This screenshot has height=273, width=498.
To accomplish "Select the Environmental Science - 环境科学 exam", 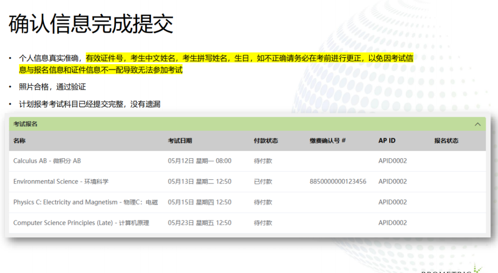I will coord(61,182).
